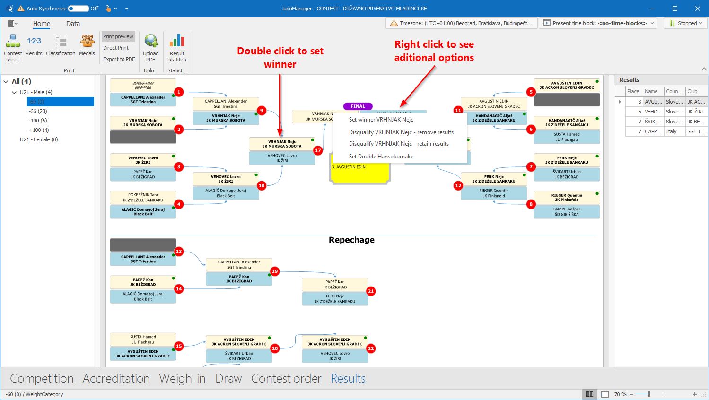Sort results by the Place column header
709x400 pixels.
point(633,91)
